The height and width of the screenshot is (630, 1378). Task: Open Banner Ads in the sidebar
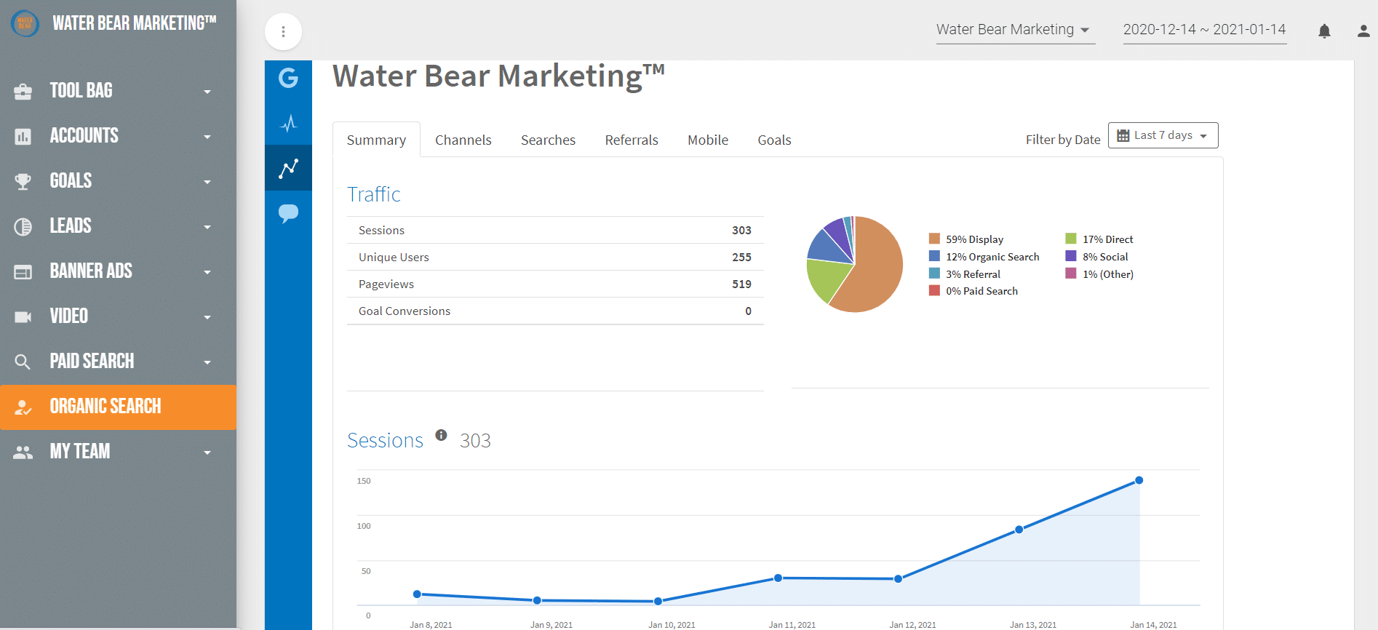118,271
